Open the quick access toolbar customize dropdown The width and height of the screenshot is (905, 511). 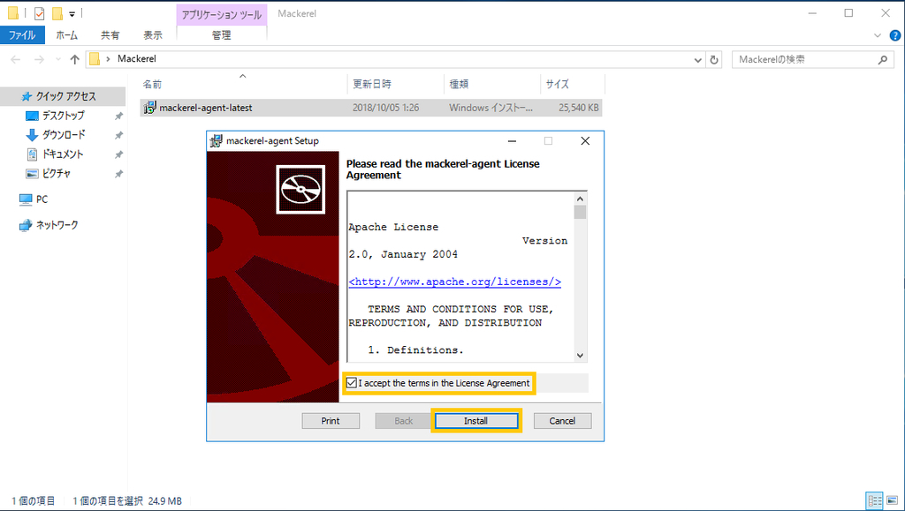72,14
